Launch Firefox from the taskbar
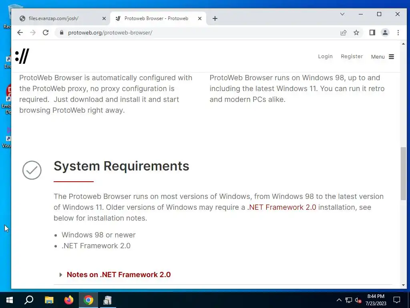Viewport: 410px width, 308px height. coord(69,300)
